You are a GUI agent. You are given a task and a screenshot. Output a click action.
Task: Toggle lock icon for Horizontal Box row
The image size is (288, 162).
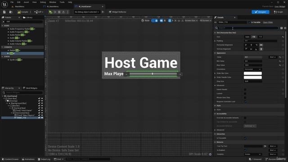coord(39,113)
